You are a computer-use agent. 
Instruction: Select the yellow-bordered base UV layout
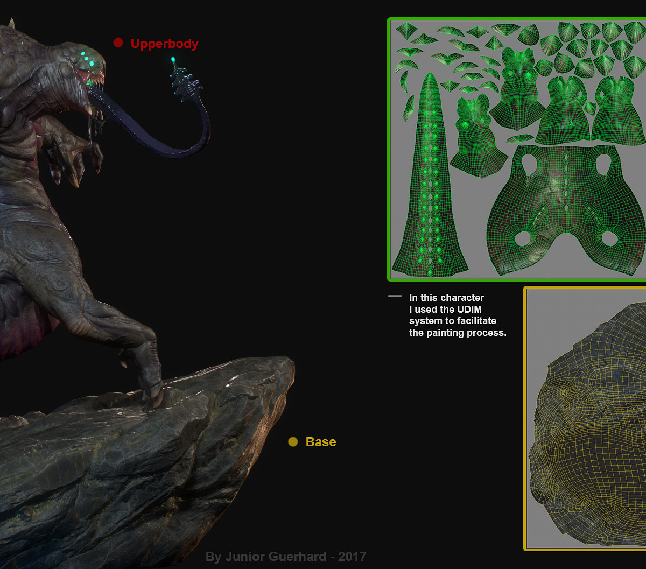[585, 418]
